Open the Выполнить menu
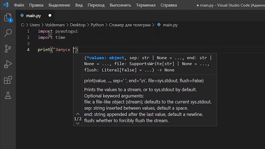 point(120,5)
